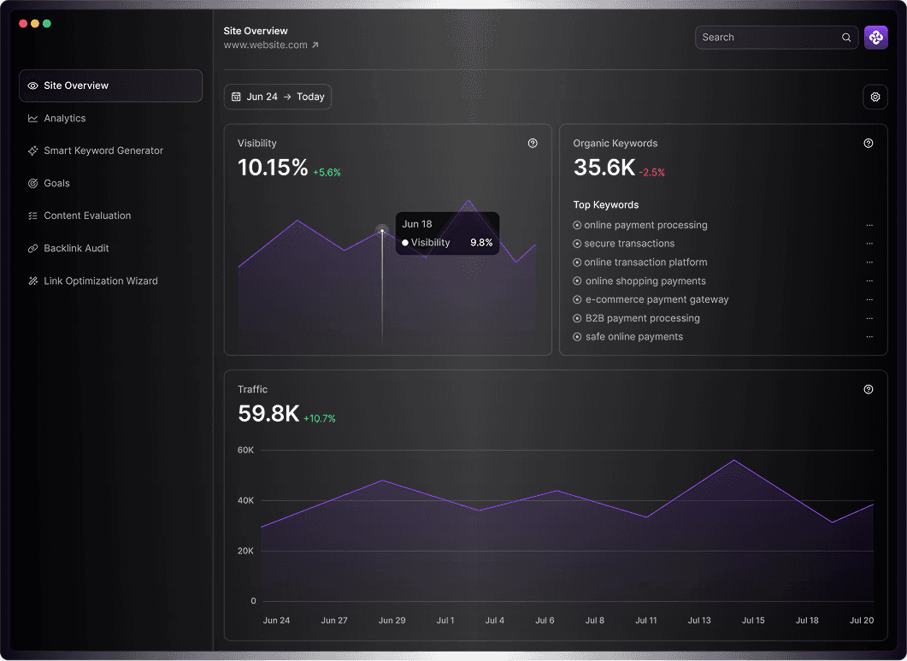
Task: Click the -2.5% keywords change
Action: coord(652,173)
